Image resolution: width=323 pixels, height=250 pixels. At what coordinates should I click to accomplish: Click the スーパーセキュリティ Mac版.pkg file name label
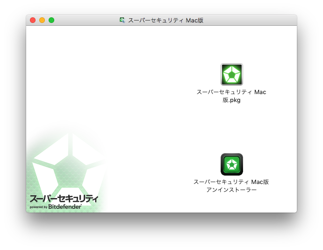tap(231, 96)
